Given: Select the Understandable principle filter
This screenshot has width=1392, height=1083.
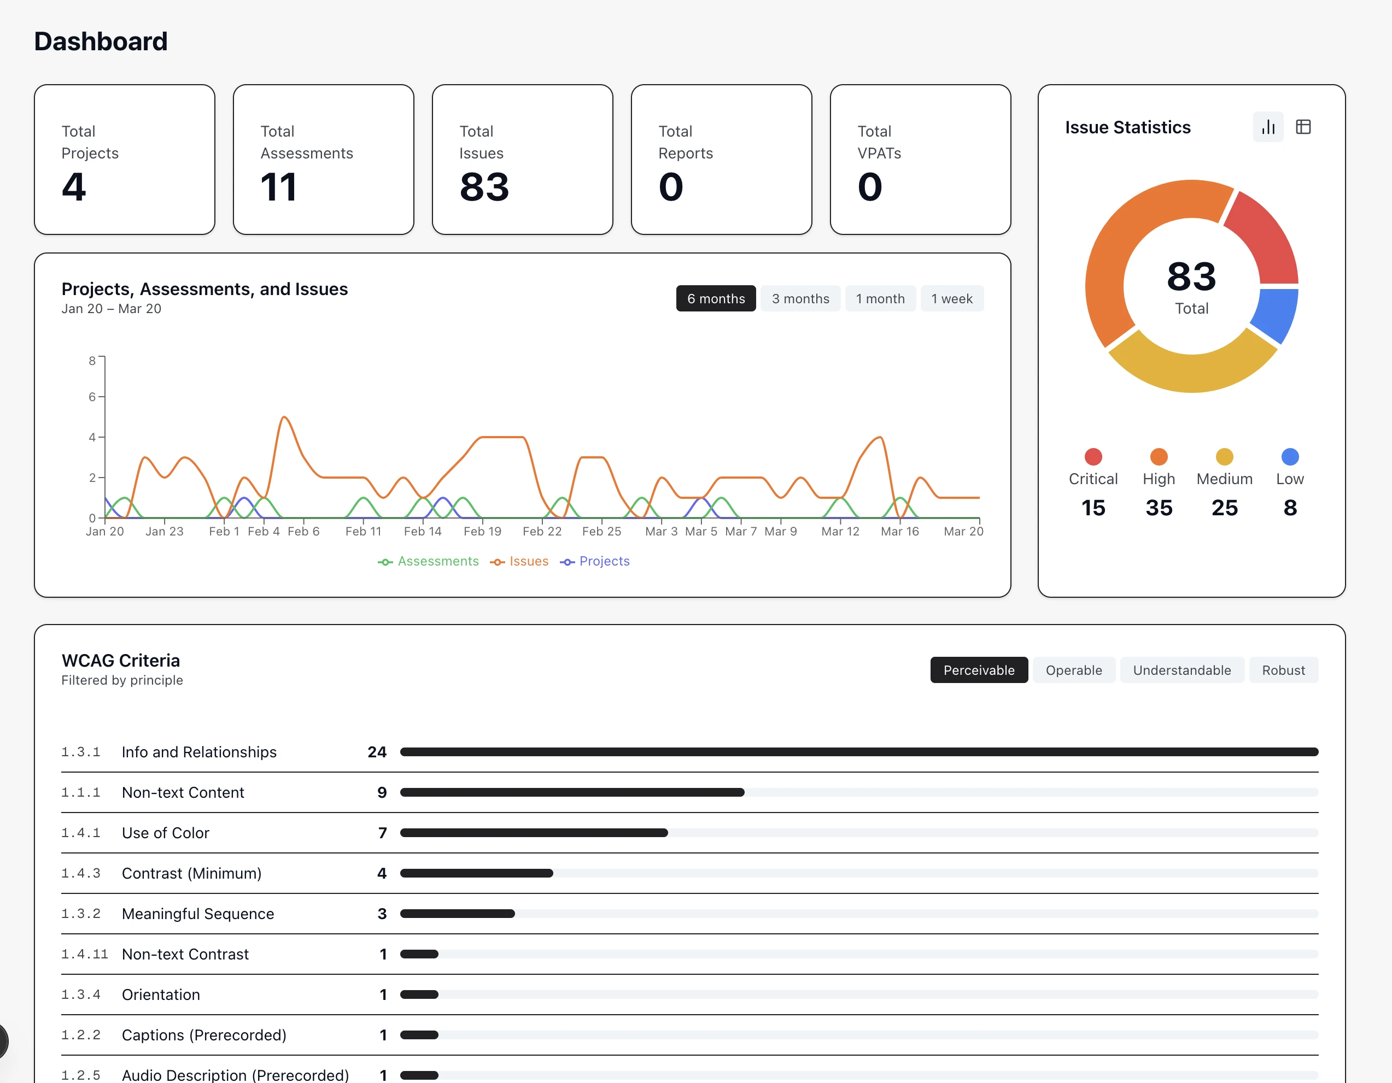Looking at the screenshot, I should click(1182, 669).
